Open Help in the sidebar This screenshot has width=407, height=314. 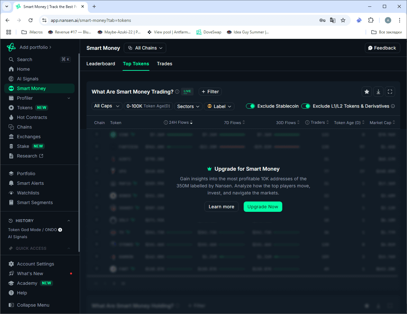[22, 293]
